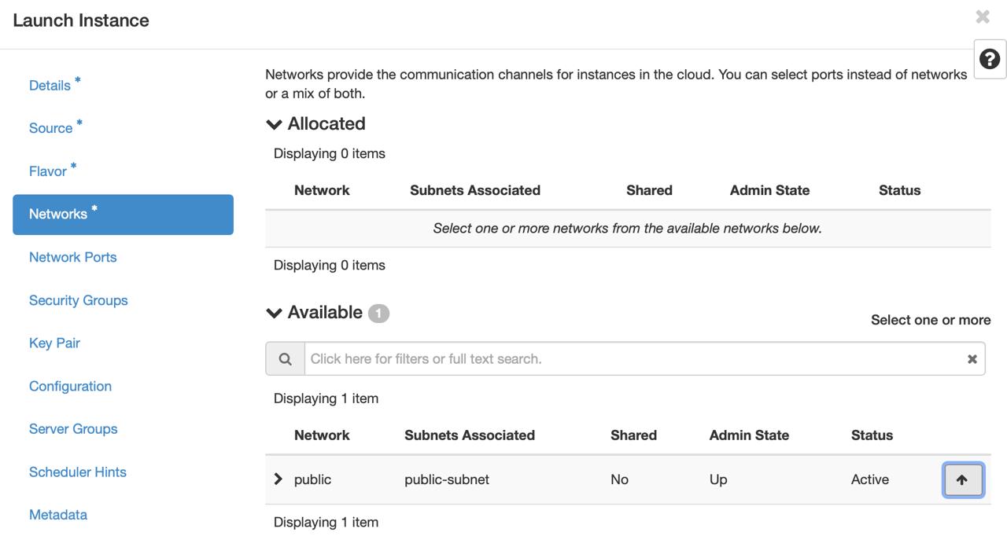1007x547 pixels.
Task: Close the Launch Instance dialog
Action: point(982,16)
